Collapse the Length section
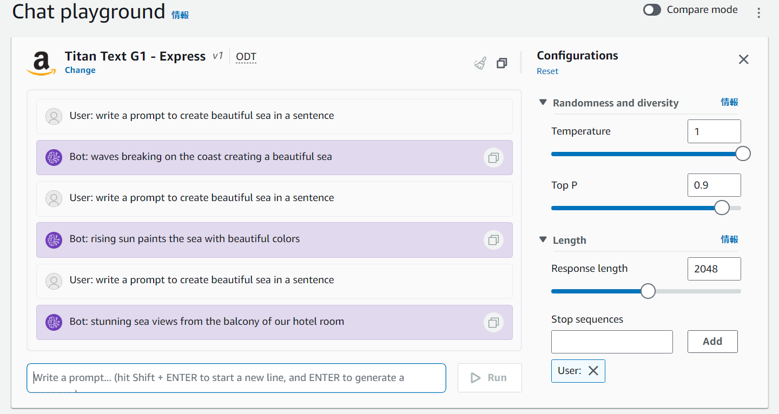 543,240
